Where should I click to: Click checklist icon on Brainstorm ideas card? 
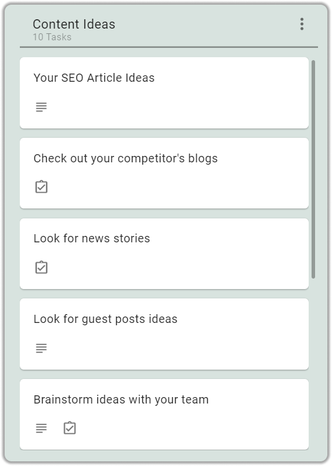[x=70, y=428]
